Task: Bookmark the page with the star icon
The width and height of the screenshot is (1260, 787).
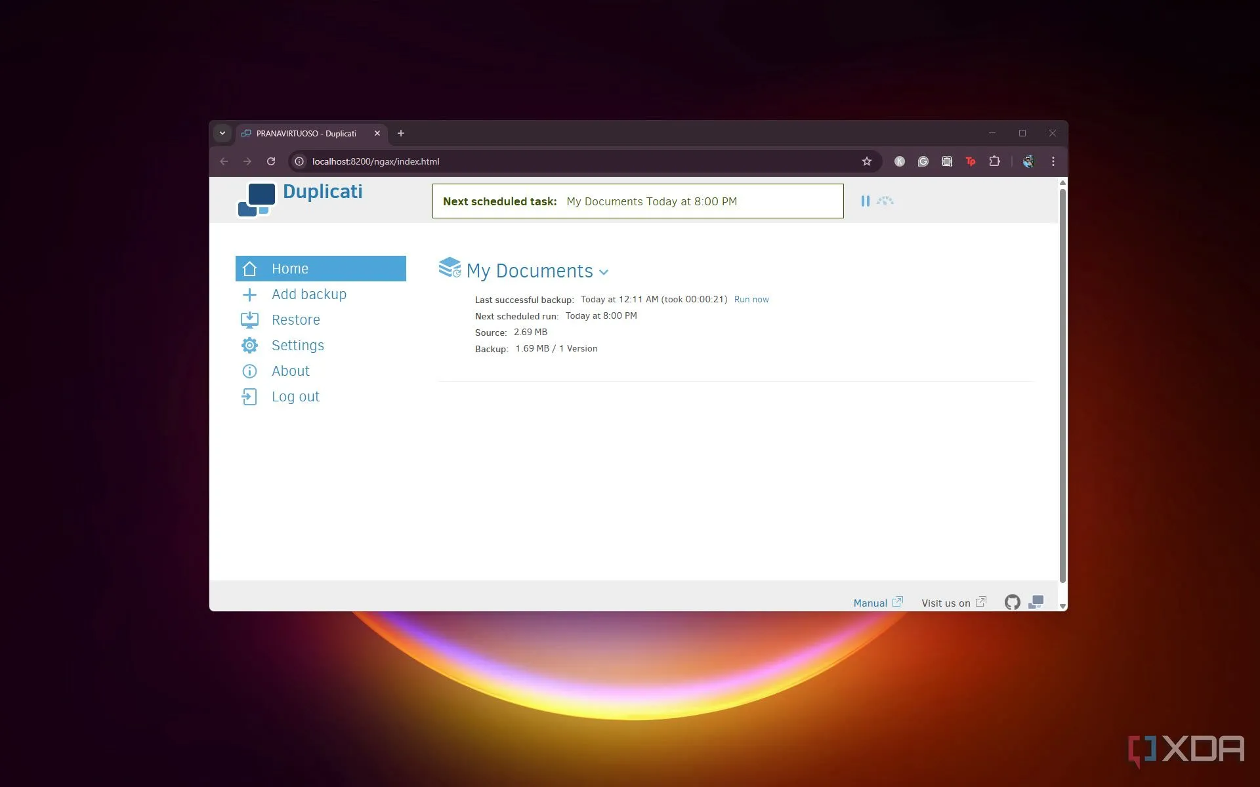Action: pyautogui.click(x=866, y=161)
